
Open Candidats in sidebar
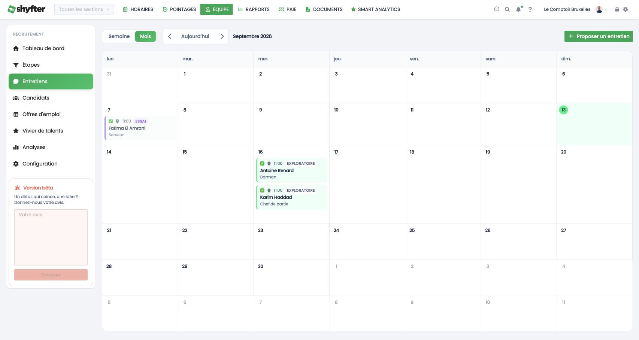(51, 98)
